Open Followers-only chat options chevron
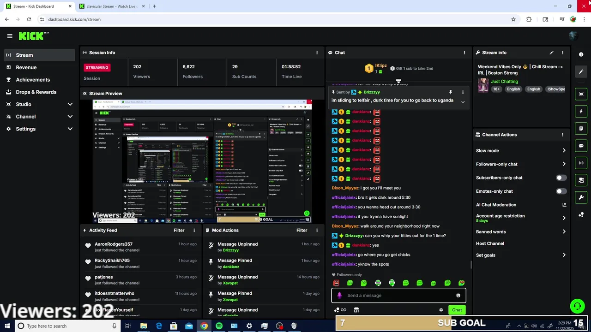The image size is (591, 332). pos(564,164)
